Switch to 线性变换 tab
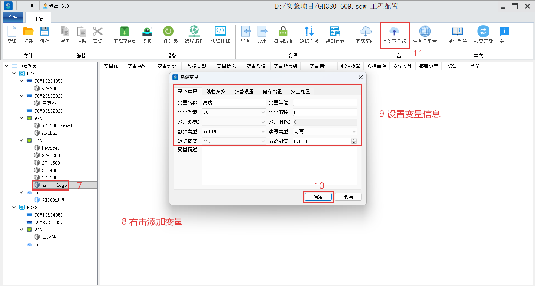 (216, 91)
